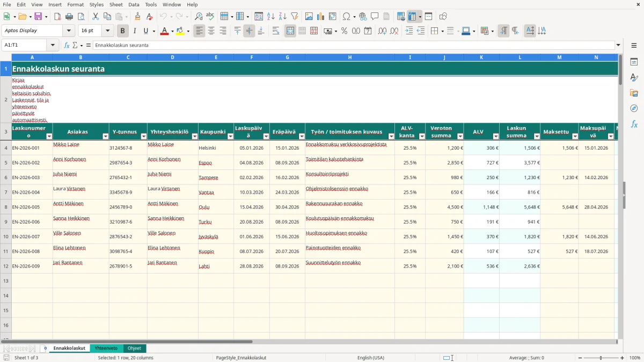Switch to the Ohjeet sheet tab
The height and width of the screenshot is (362, 644).
(134, 349)
